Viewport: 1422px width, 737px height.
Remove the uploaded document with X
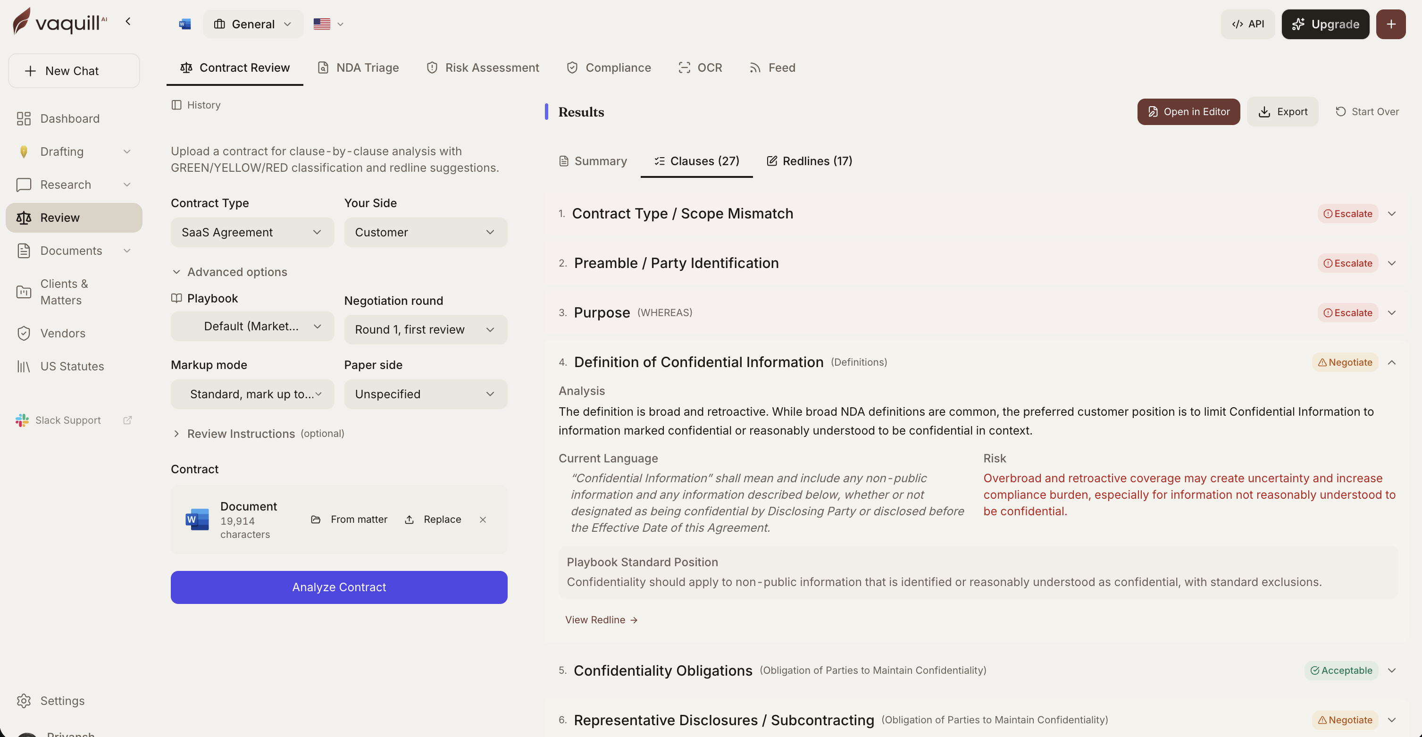click(483, 519)
